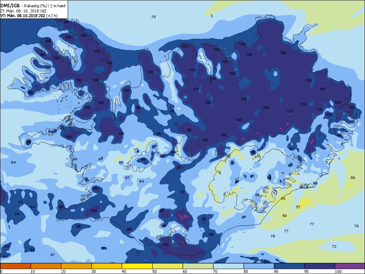Click the legend tick label '70'
The width and height of the screenshot is (365, 274).
coord(215,271)
